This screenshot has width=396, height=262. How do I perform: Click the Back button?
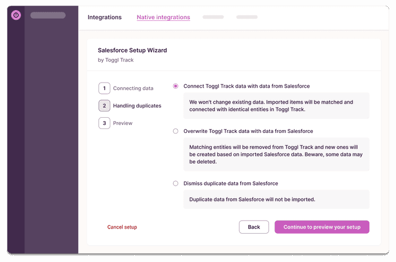click(x=254, y=227)
